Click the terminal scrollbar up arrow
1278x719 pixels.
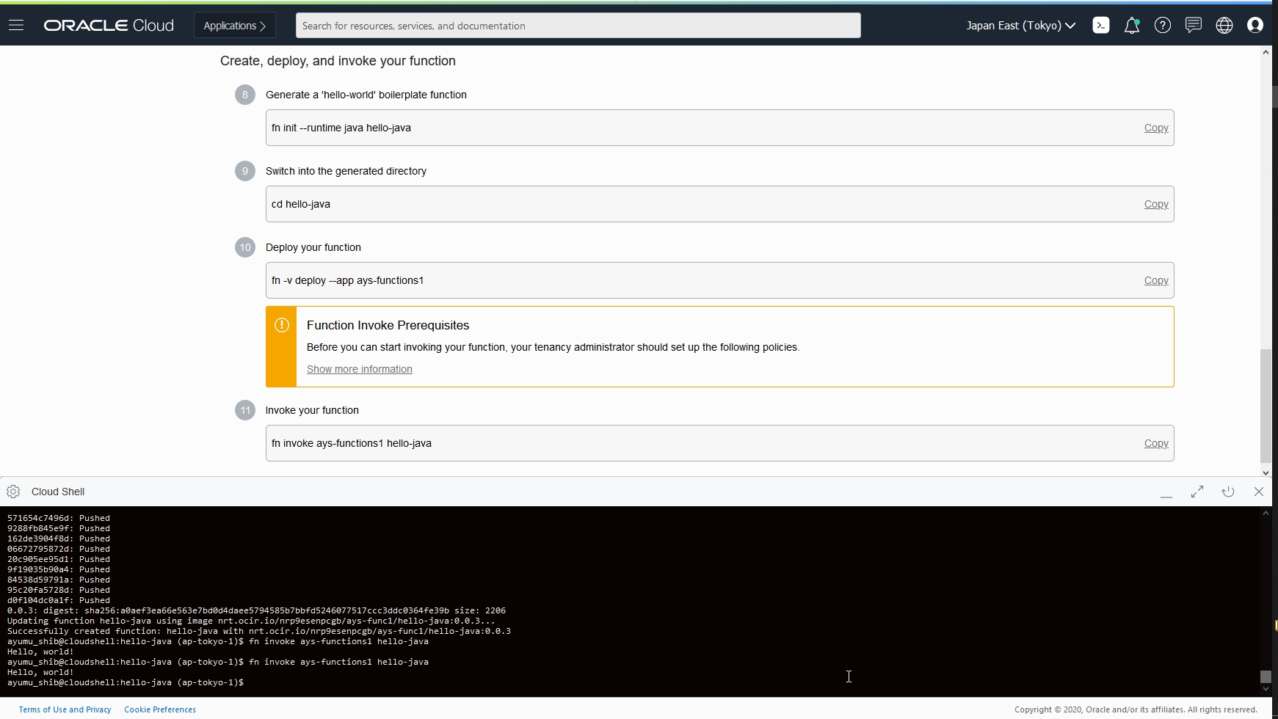(x=1266, y=513)
